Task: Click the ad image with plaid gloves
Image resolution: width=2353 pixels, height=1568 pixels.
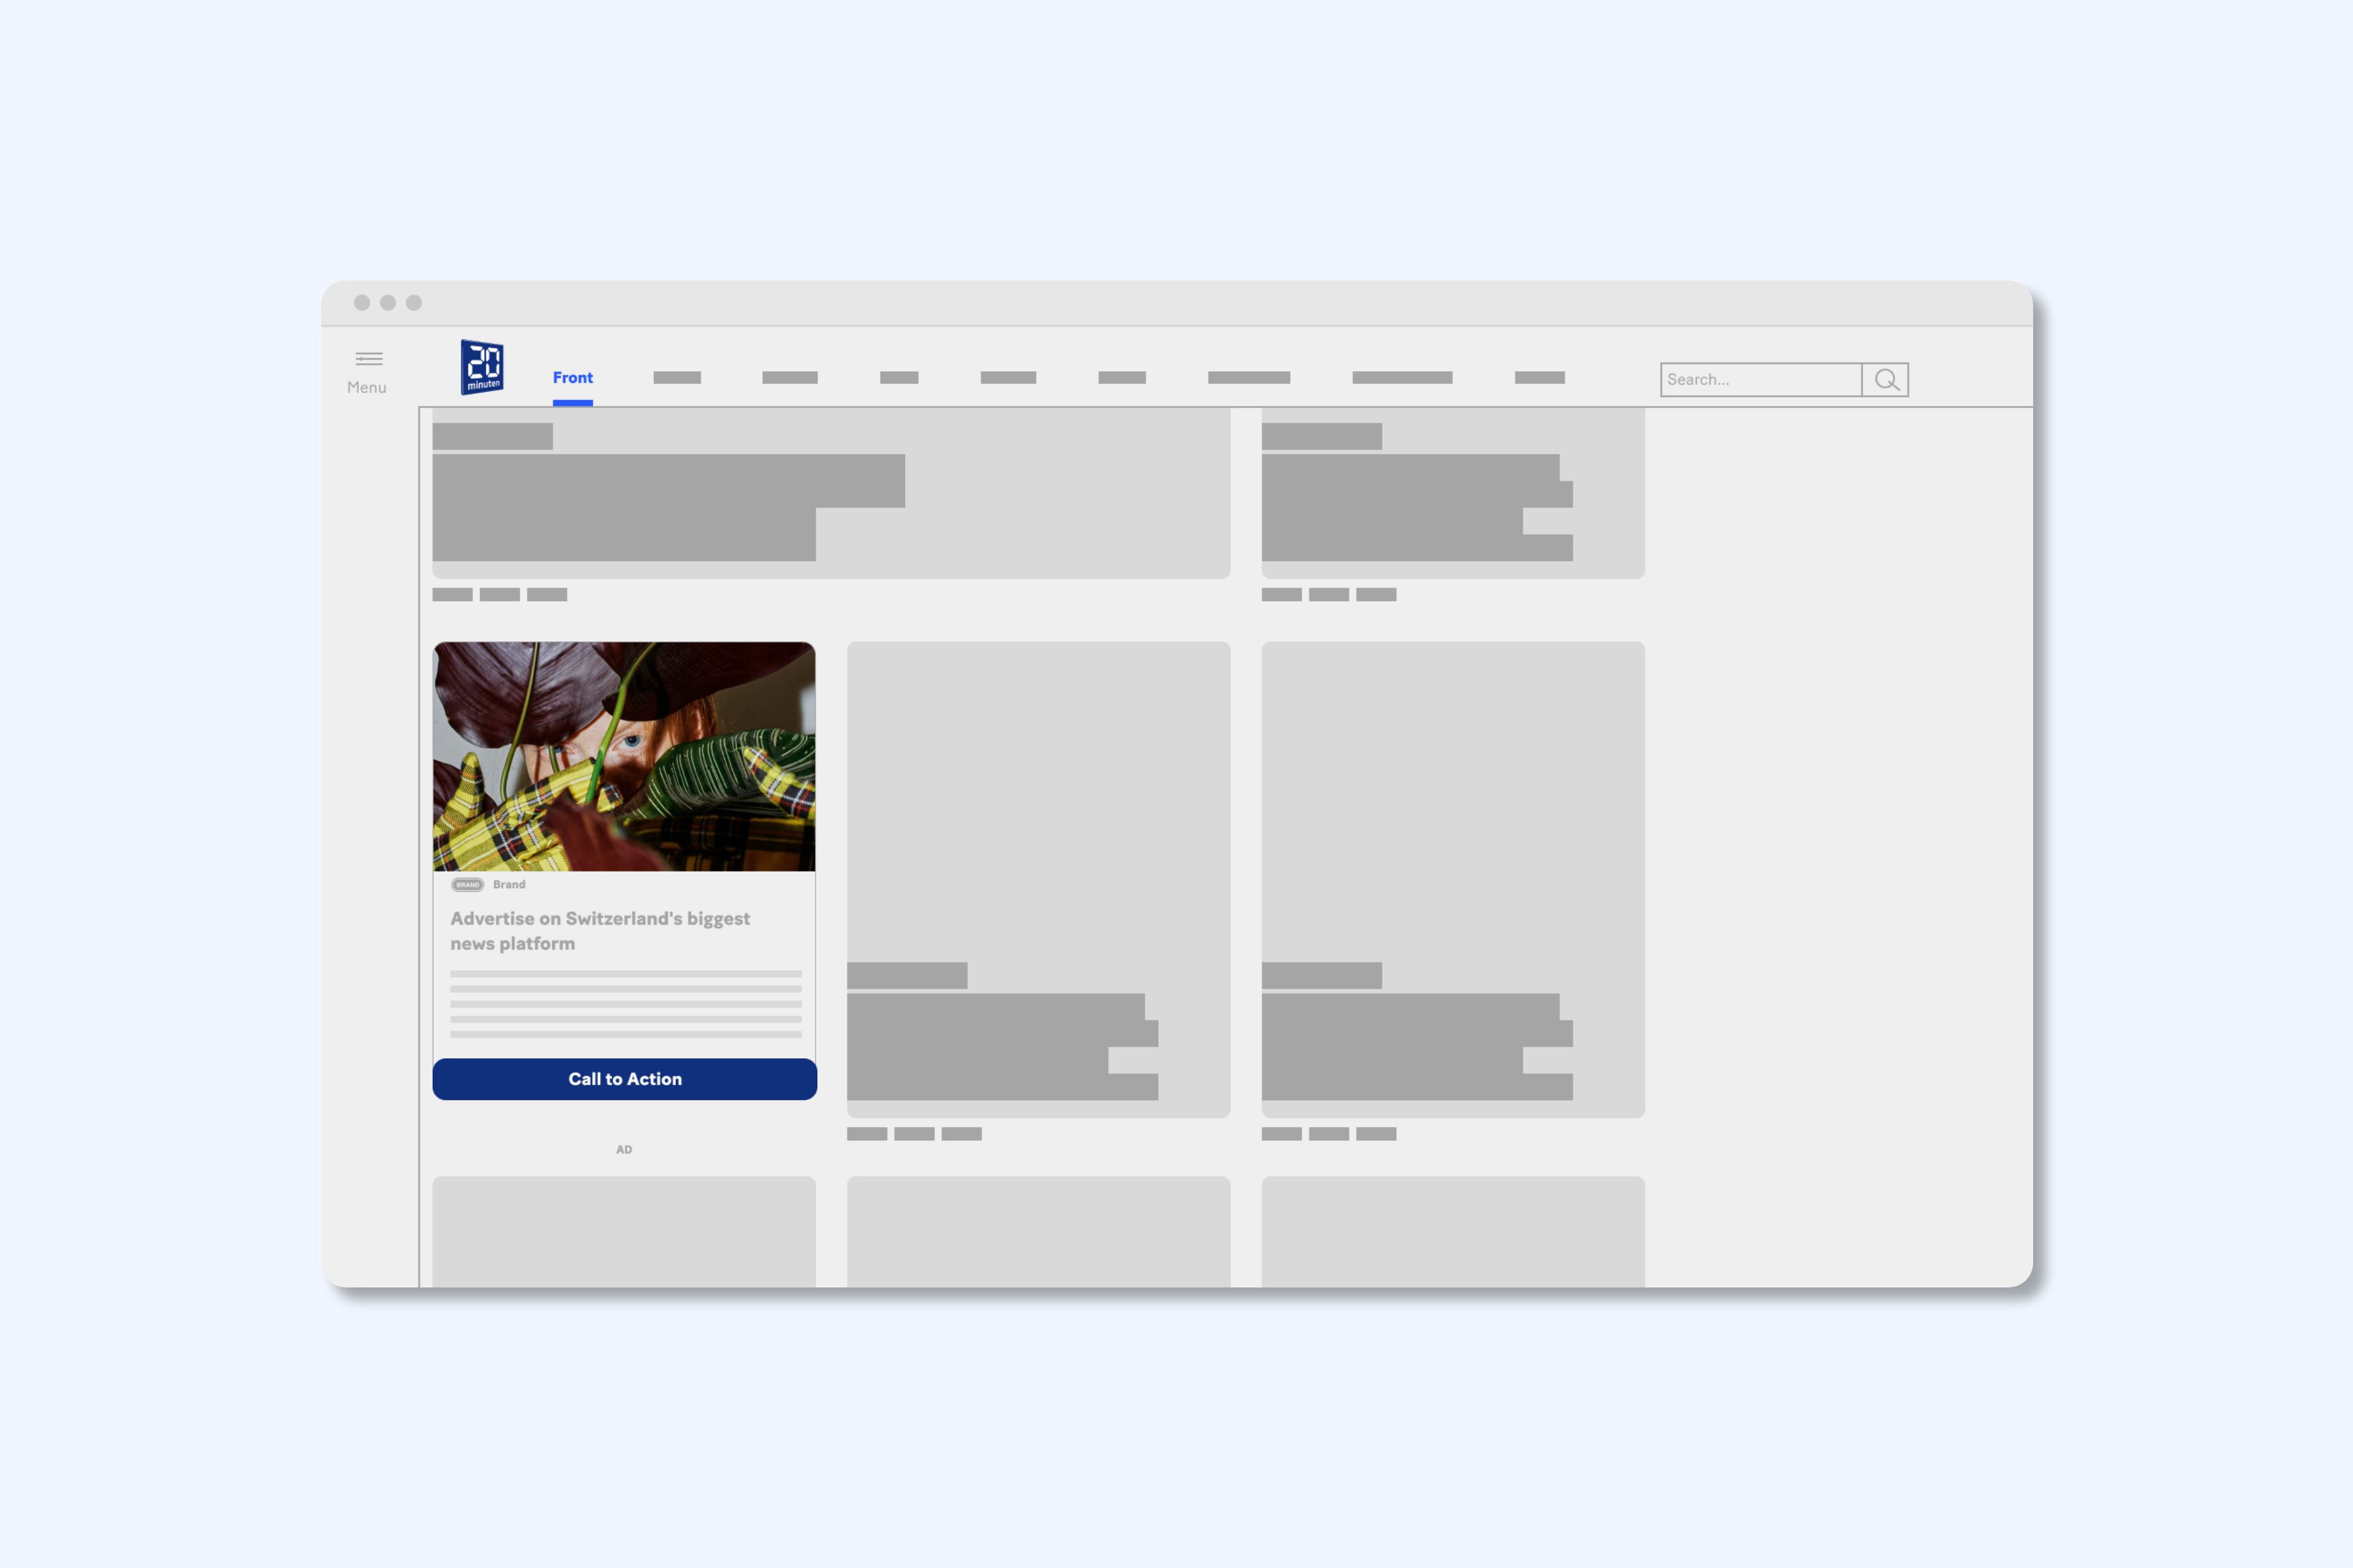Action: coord(624,756)
